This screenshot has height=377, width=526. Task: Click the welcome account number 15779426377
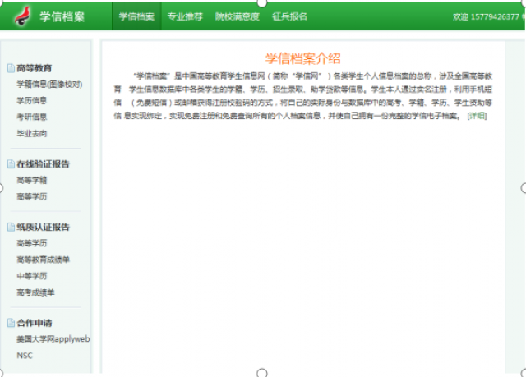pyautogui.click(x=495, y=16)
